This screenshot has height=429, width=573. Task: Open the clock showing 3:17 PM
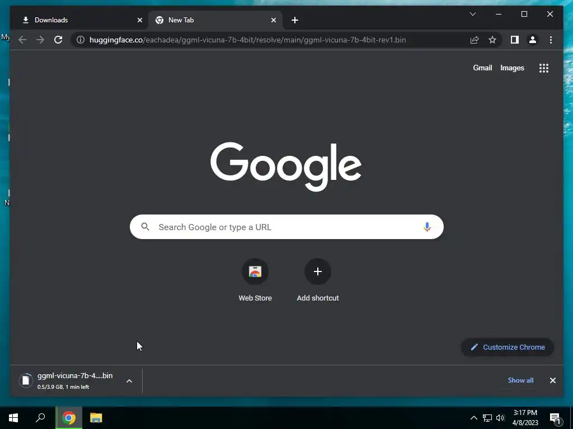525,418
